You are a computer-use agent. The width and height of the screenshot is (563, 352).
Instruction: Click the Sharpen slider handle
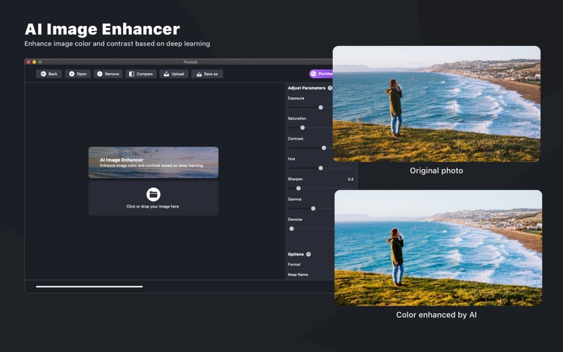pyautogui.click(x=298, y=188)
